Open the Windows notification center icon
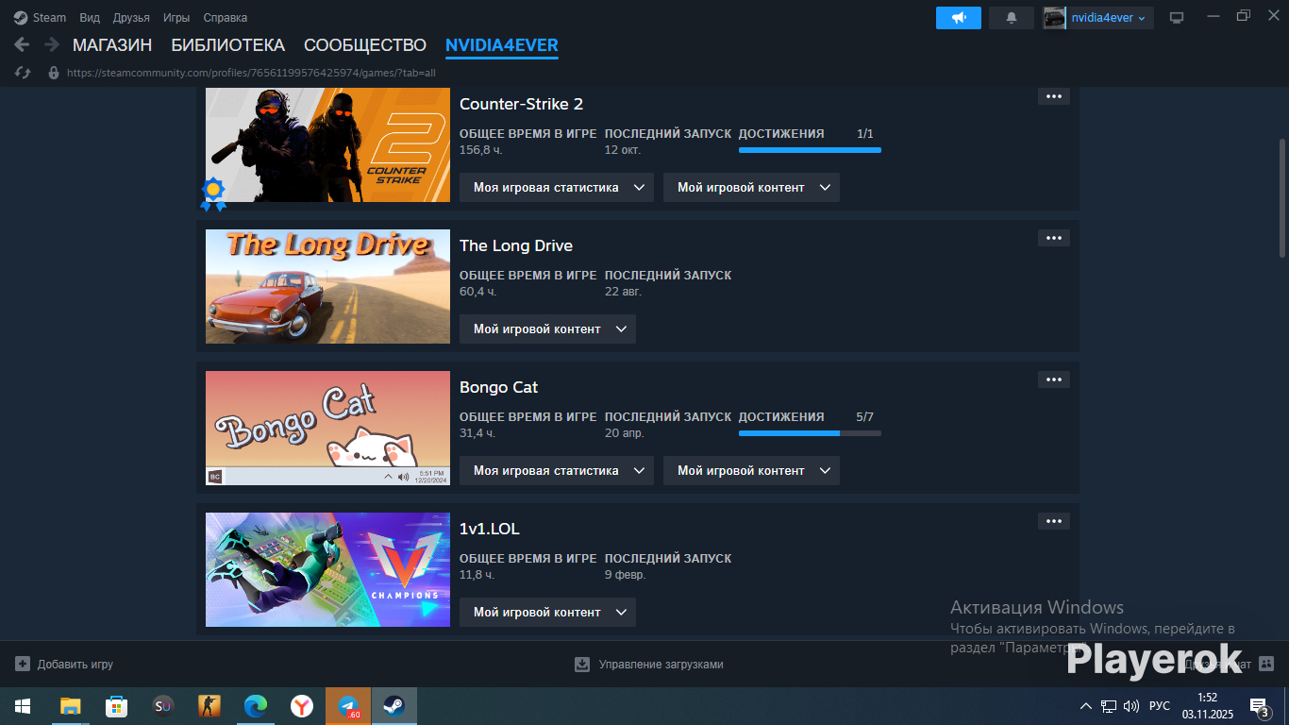 pos(1259,706)
